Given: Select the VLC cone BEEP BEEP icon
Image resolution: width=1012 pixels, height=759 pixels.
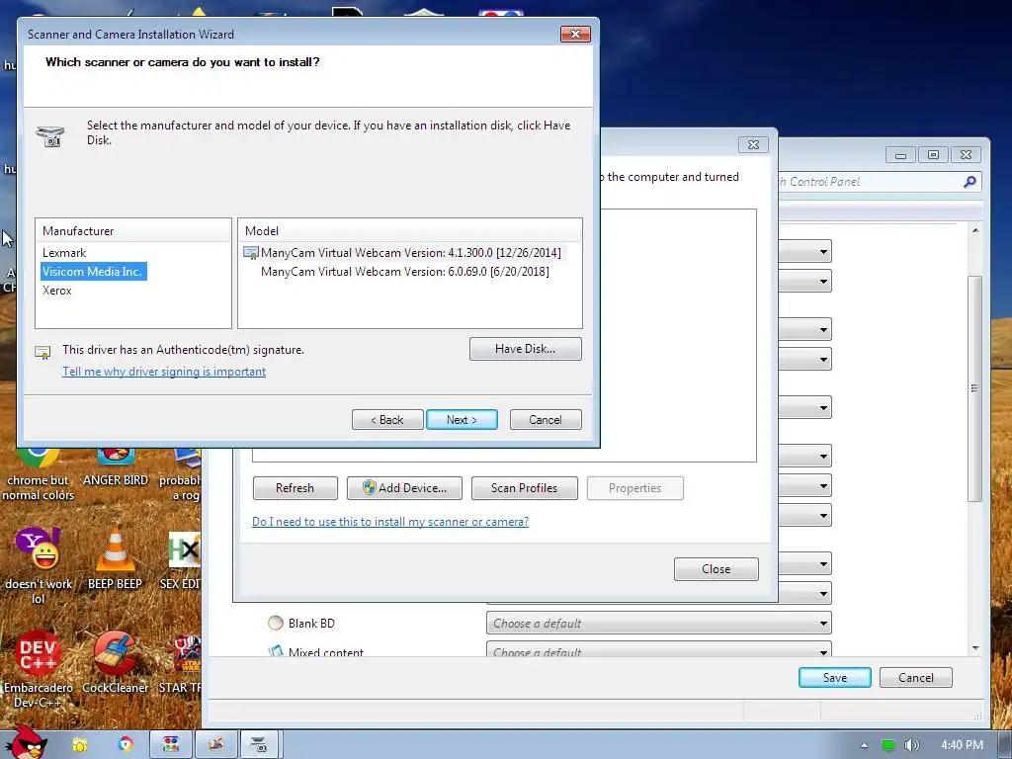Looking at the screenshot, I should pos(115,558).
